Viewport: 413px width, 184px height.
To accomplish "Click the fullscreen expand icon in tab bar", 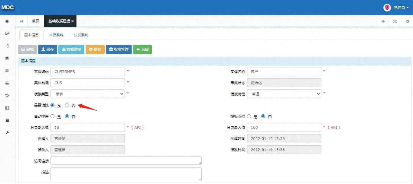I will click(x=395, y=21).
